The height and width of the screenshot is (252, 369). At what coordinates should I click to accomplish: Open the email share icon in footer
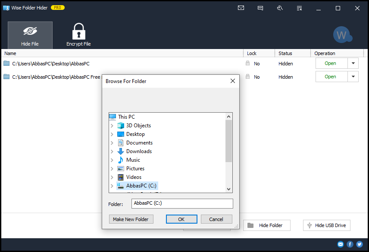[341, 245]
